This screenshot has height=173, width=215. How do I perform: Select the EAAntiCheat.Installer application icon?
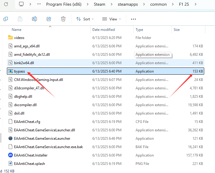point(10,155)
